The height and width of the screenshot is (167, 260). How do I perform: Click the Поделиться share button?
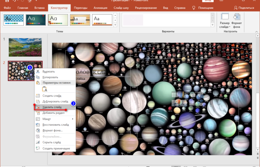(x=244, y=7)
